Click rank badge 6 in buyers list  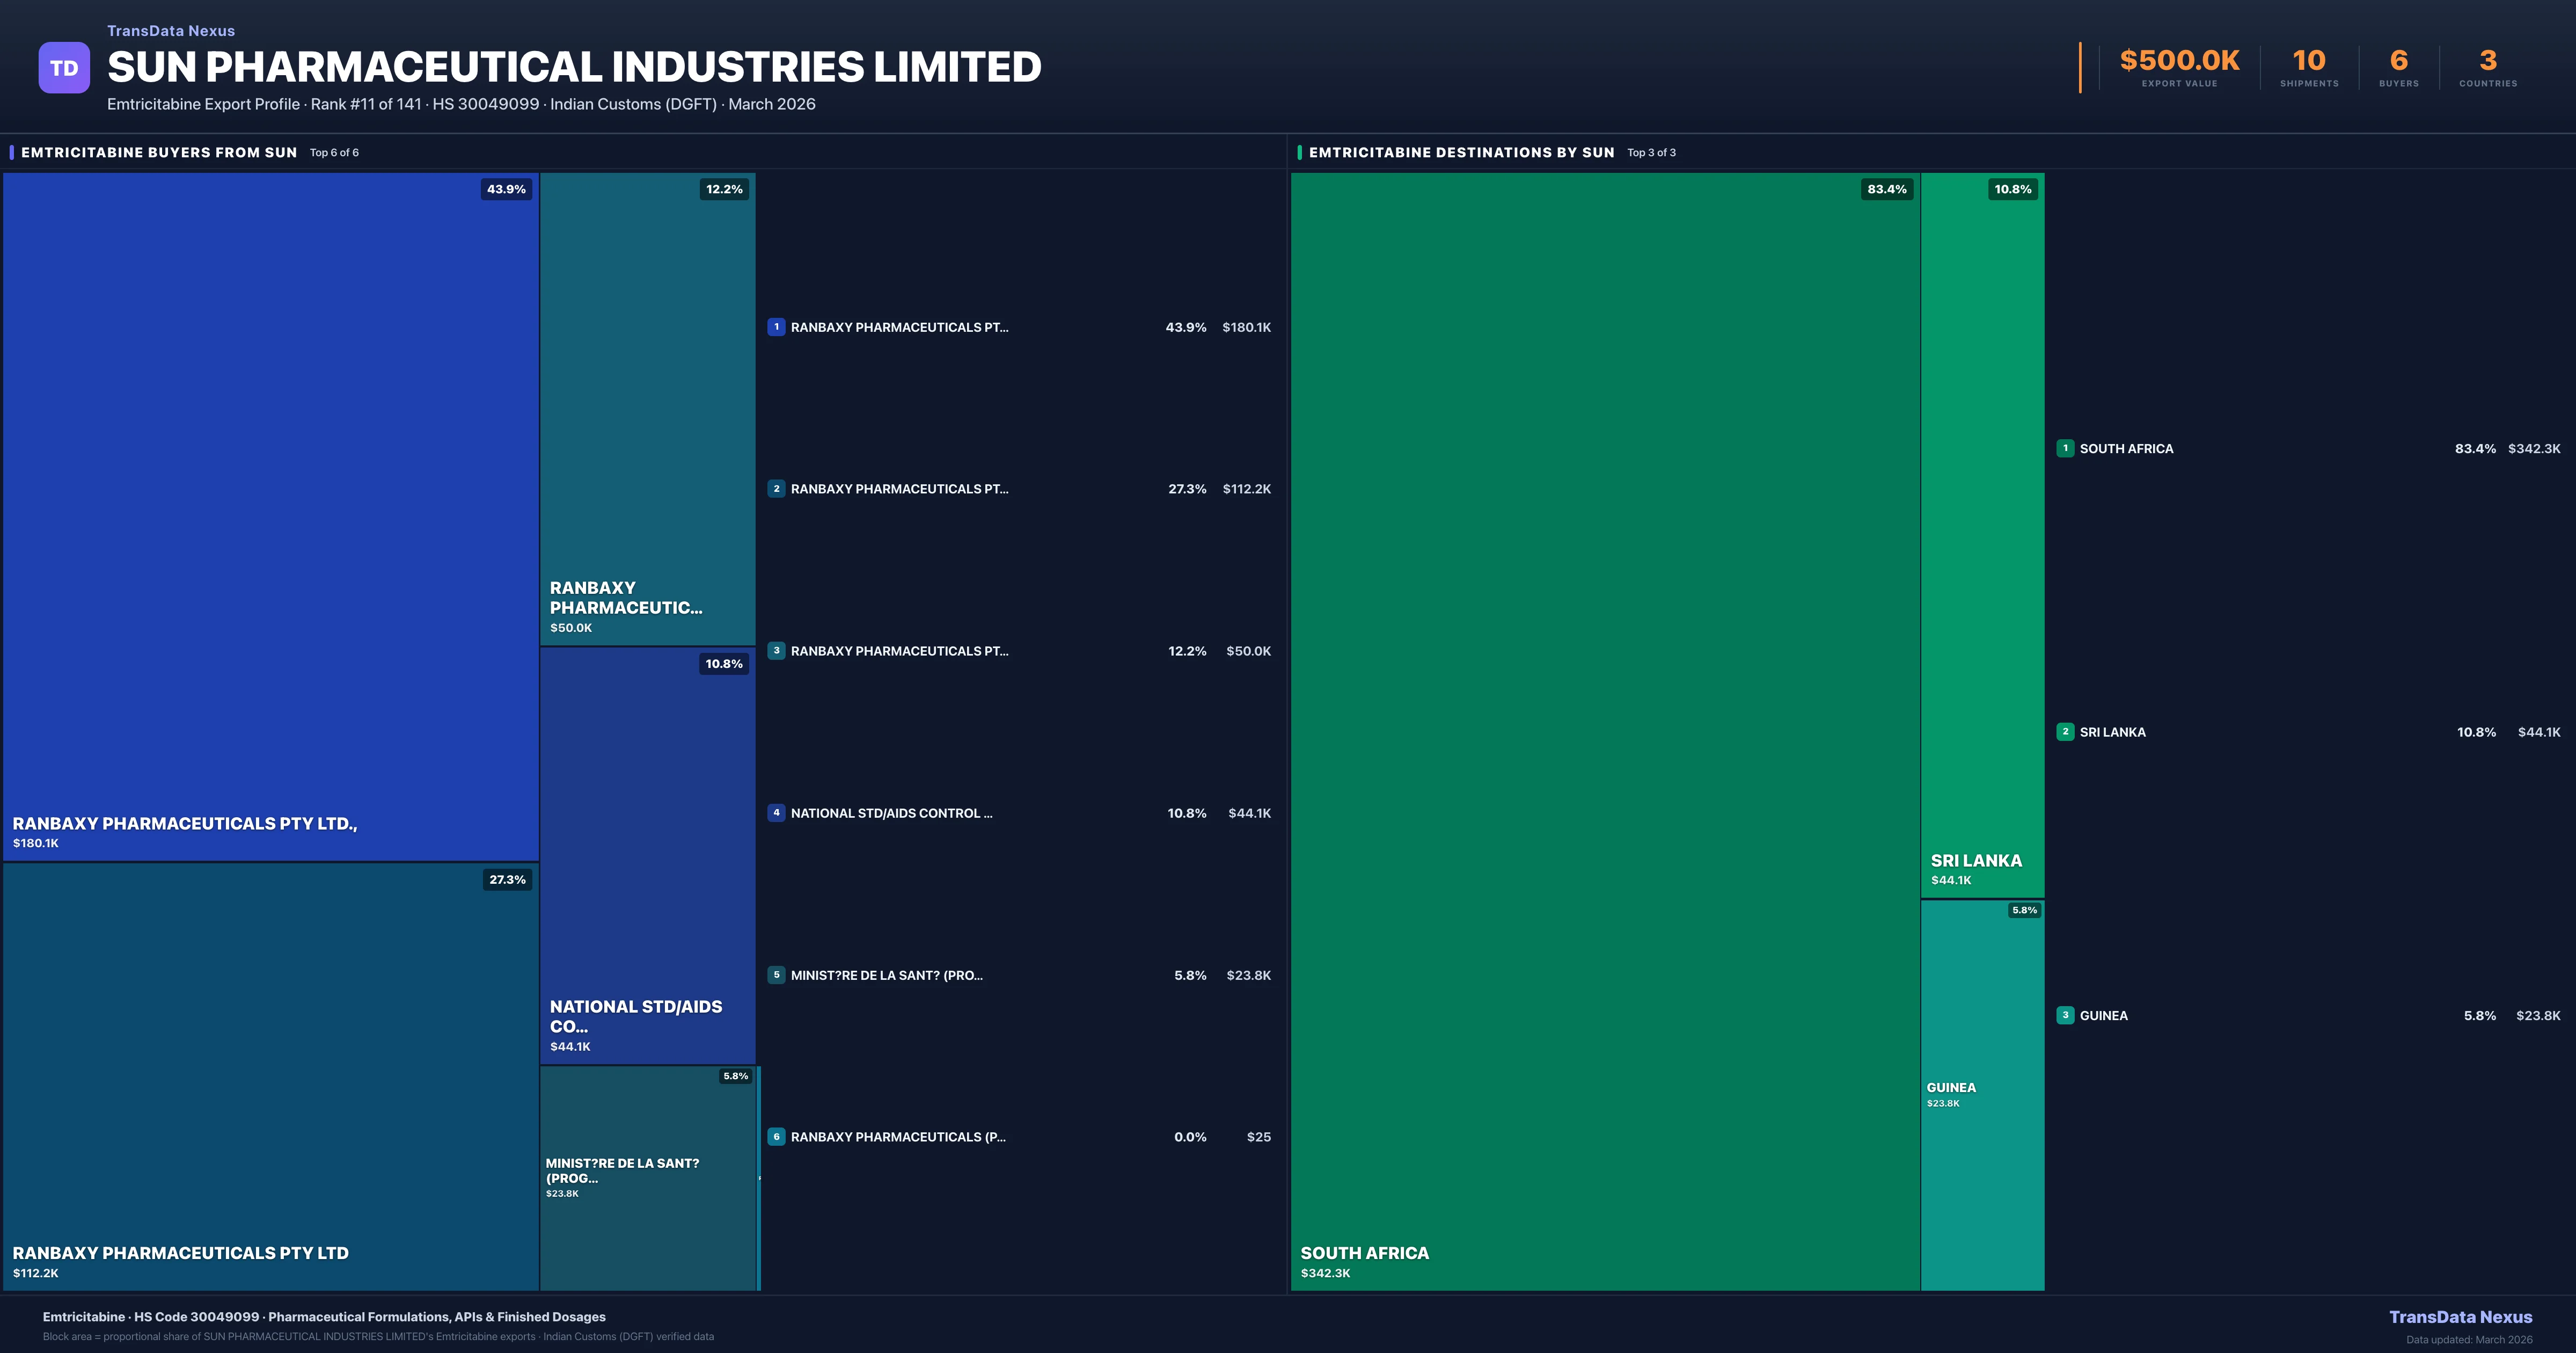[776, 1137]
